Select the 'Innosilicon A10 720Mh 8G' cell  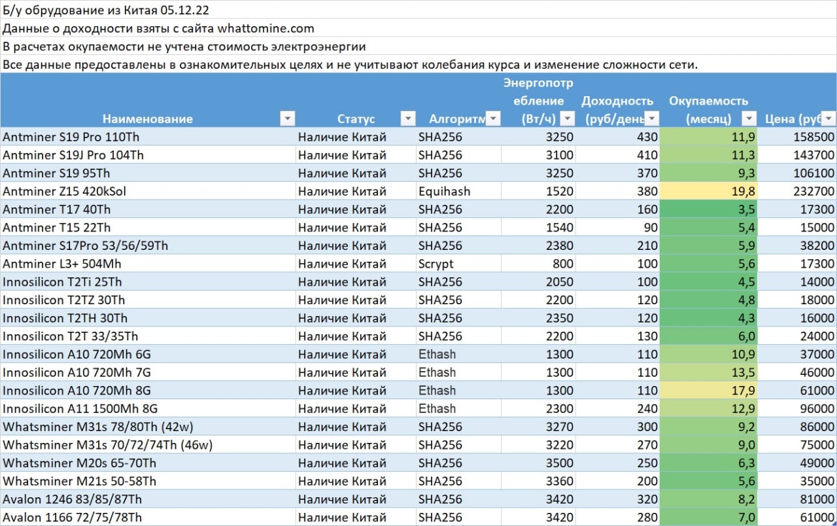(148, 391)
